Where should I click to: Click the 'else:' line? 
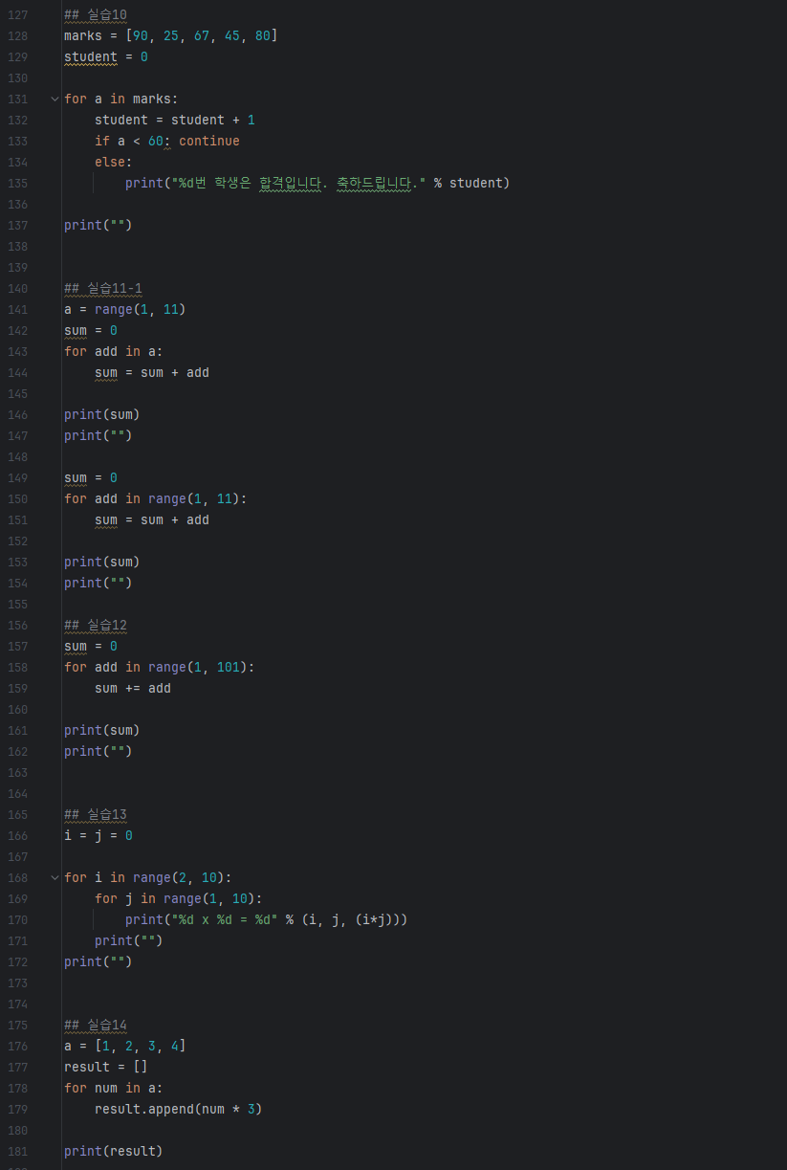(x=114, y=162)
